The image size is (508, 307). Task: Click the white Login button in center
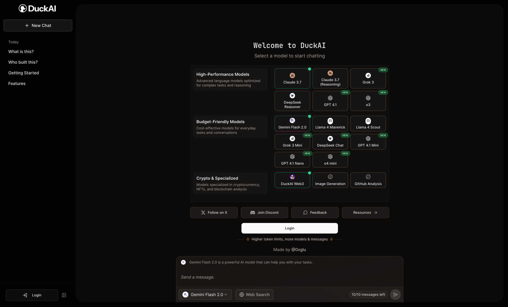click(x=290, y=228)
